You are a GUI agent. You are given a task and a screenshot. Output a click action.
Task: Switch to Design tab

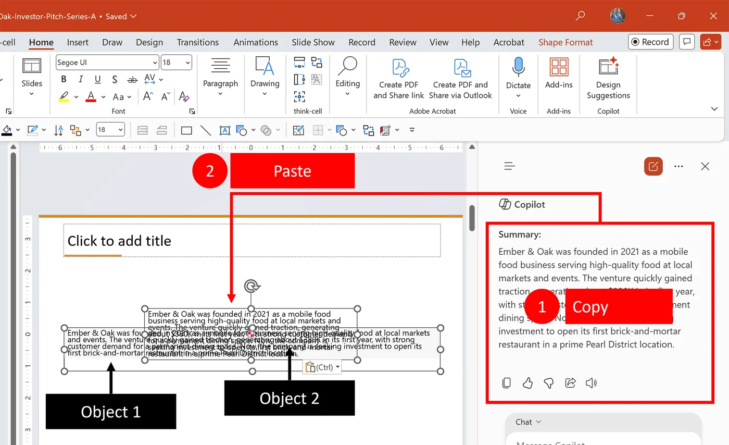tap(149, 42)
